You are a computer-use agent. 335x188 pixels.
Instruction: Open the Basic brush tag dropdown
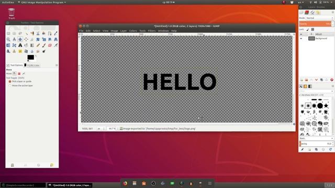tap(316, 138)
